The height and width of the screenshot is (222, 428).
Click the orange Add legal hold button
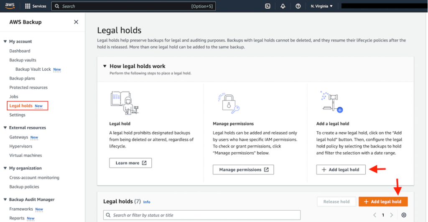click(x=383, y=202)
